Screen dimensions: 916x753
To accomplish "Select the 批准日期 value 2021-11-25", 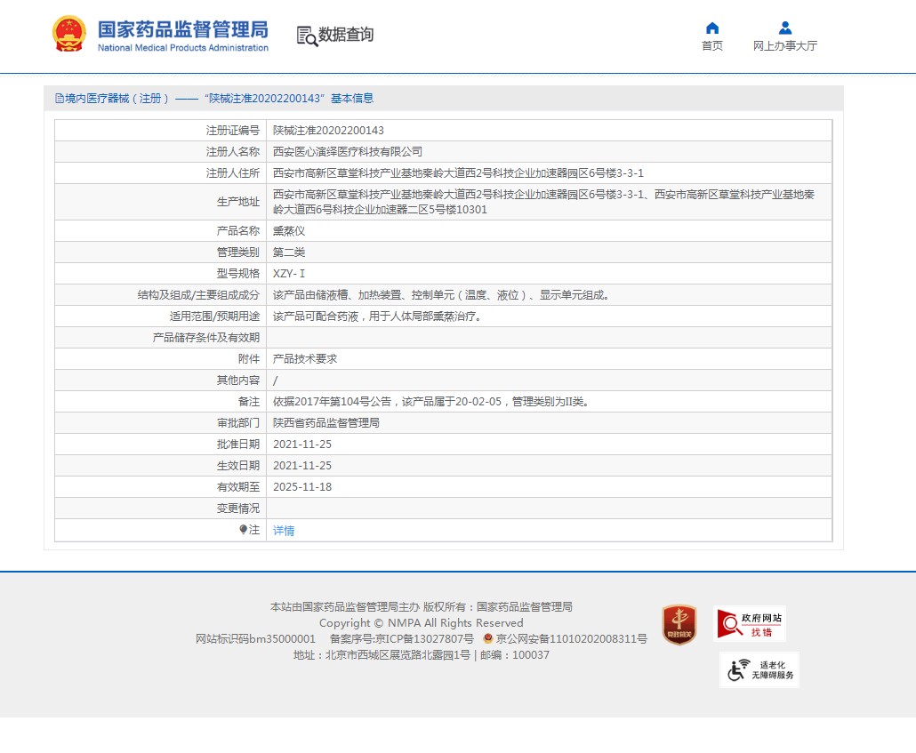I will (302, 445).
